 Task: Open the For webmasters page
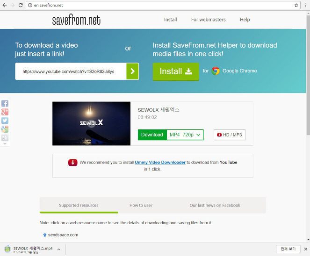tap(208, 20)
